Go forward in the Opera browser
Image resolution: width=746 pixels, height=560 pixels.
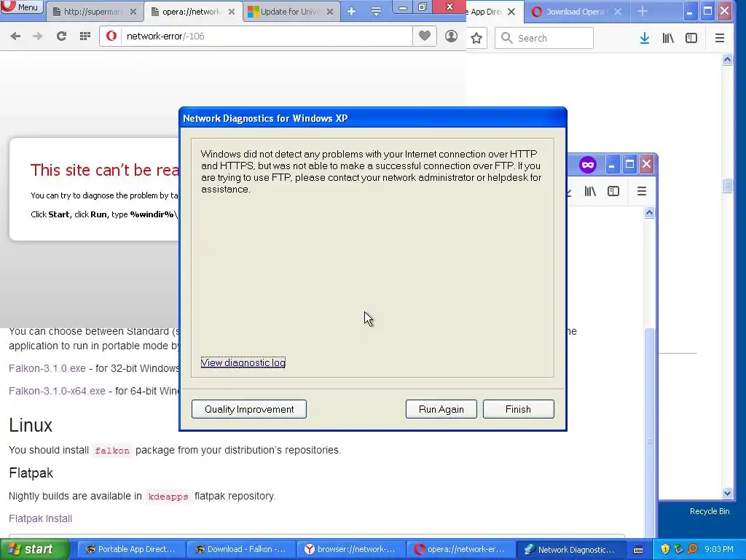coord(38,36)
